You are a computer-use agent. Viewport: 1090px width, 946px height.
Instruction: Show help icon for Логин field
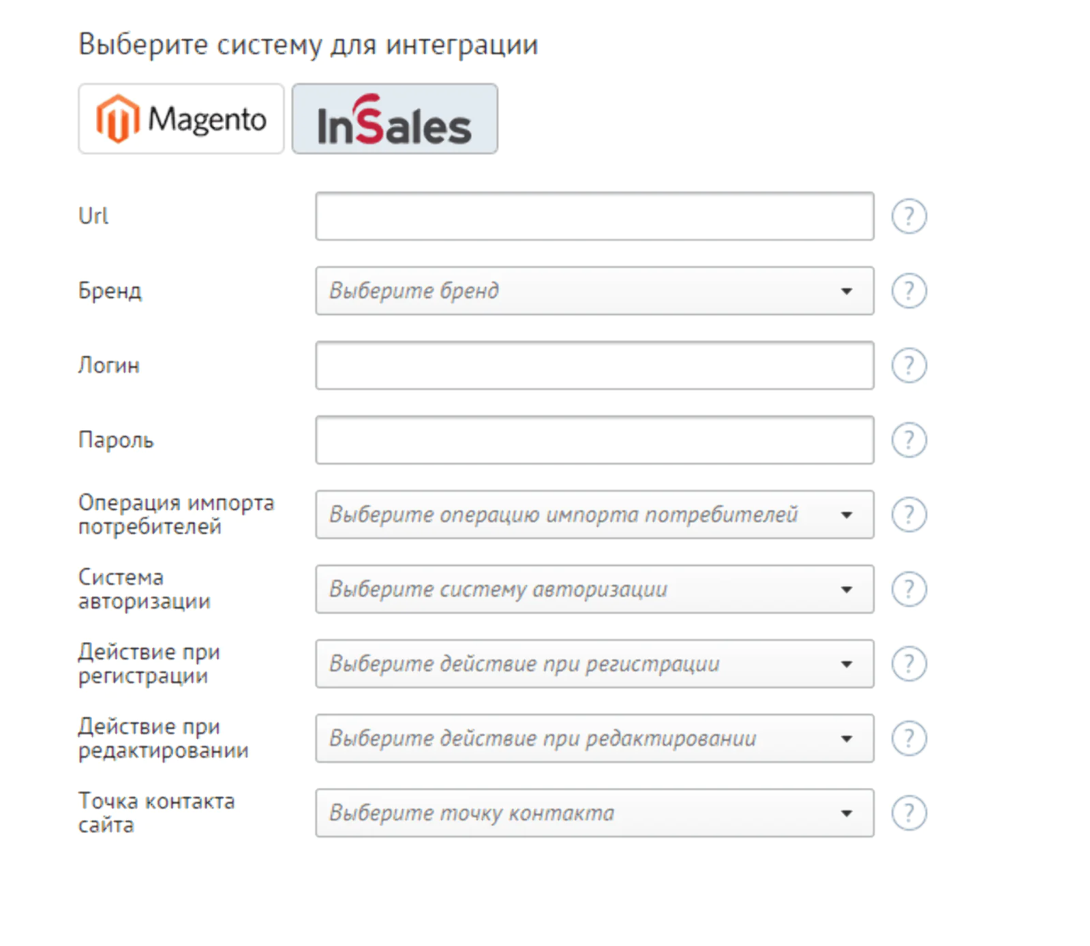[x=909, y=366]
